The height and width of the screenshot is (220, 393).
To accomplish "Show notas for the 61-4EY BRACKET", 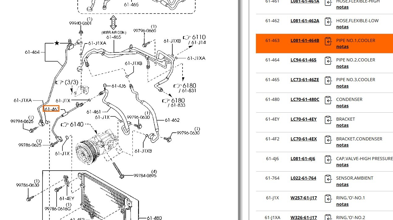I will tap(342, 125).
